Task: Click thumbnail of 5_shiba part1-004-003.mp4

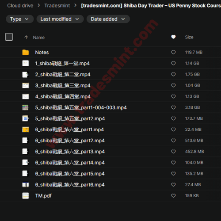Action: pos(26,107)
